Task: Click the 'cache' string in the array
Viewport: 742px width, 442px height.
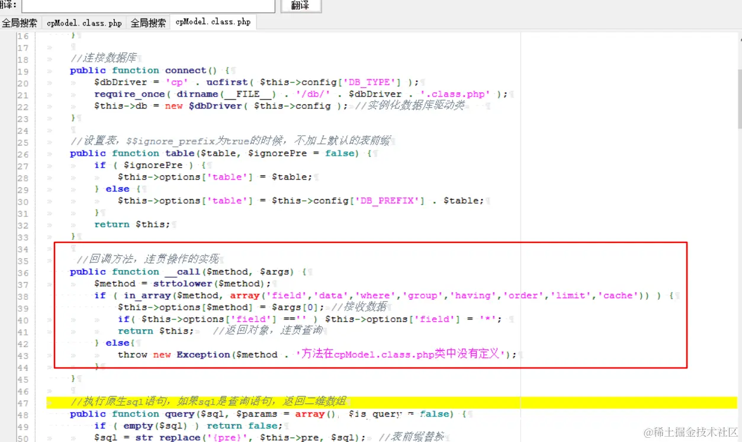Action: point(618,296)
